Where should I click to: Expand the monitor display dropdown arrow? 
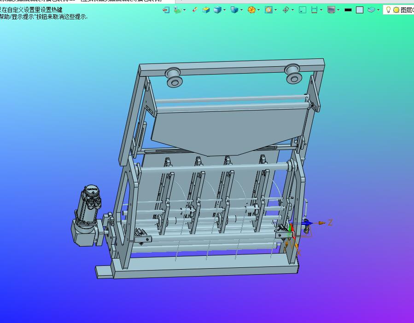tap(338, 10)
